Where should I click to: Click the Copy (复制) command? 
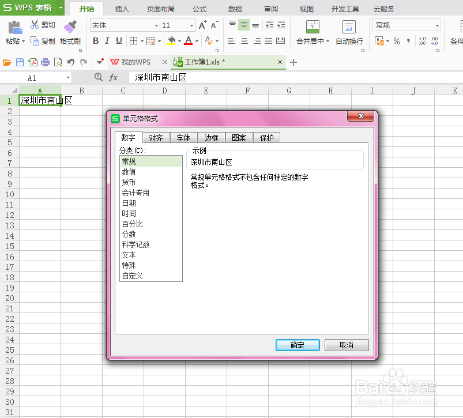click(44, 41)
